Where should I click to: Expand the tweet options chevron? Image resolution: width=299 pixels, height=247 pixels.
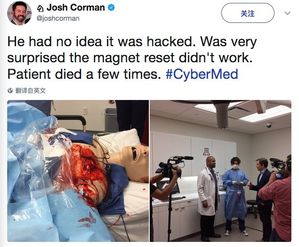tap(287, 13)
